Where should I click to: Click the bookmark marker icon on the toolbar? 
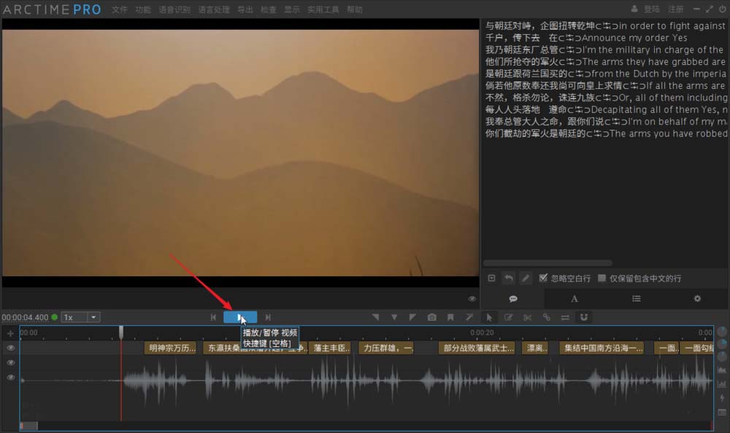click(450, 317)
